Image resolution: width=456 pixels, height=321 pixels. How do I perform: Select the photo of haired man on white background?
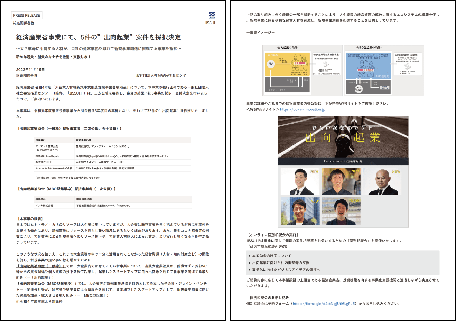coord(300,181)
